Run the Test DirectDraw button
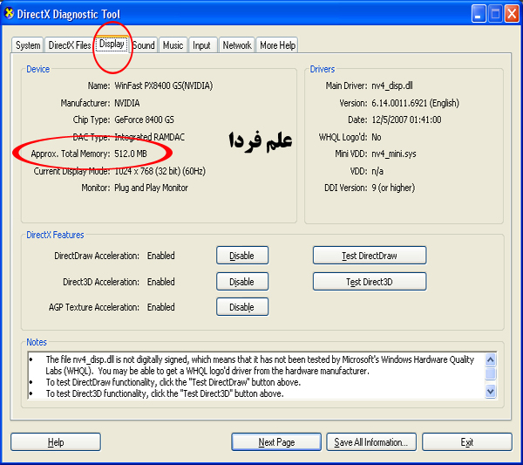Image resolution: width=523 pixels, height=465 pixels. pyautogui.click(x=370, y=256)
